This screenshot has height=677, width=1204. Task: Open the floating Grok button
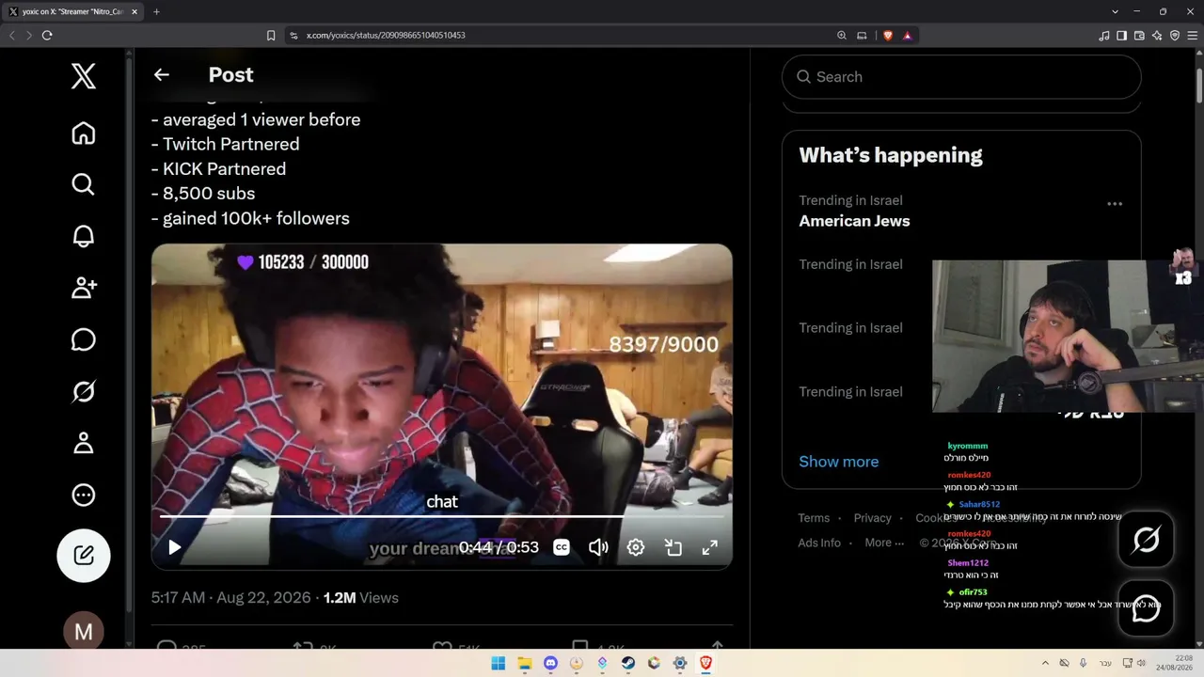[1146, 540]
